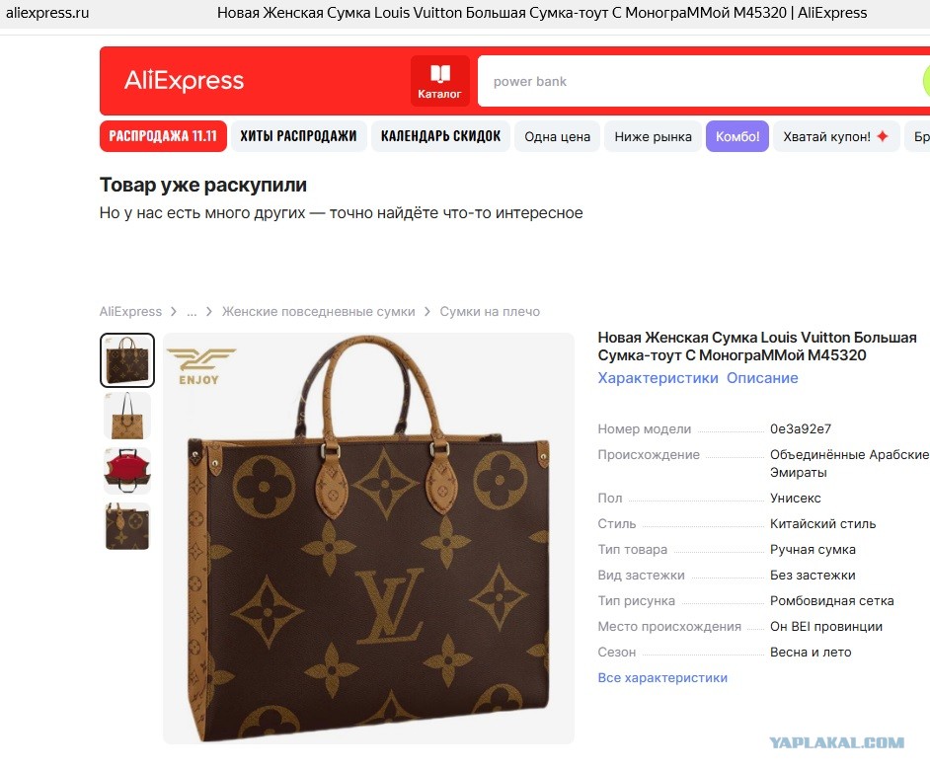Click the AliExpress logo in header
The image size is (930, 772).
[x=184, y=80]
